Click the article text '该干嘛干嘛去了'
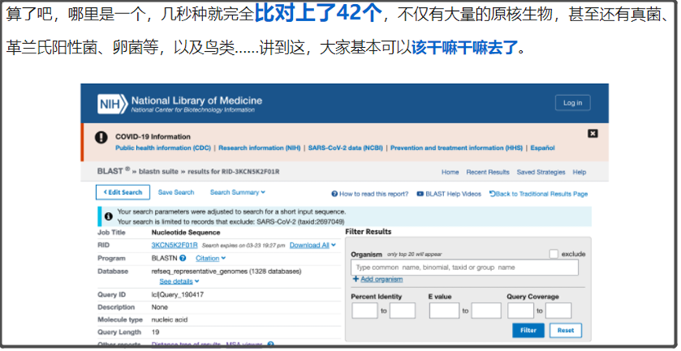Viewport: 681px width, 351px height. [x=464, y=47]
